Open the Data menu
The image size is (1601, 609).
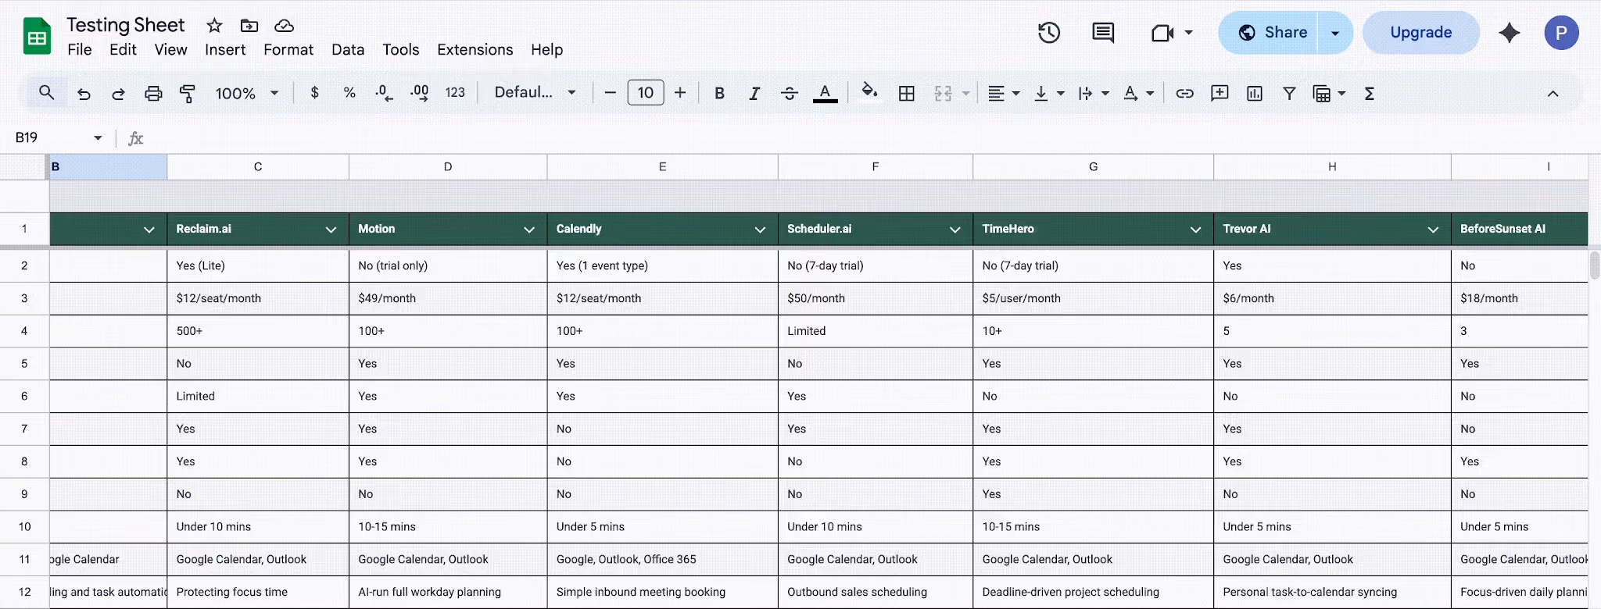pyautogui.click(x=348, y=49)
